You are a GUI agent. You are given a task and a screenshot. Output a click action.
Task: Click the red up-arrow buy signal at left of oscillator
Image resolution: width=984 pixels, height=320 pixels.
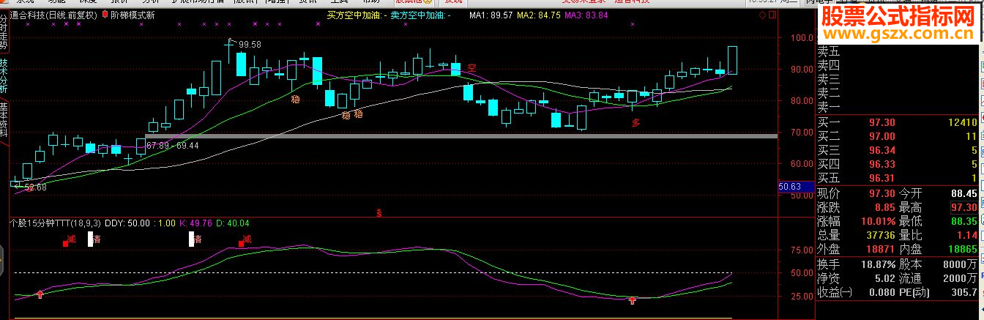[x=40, y=294]
